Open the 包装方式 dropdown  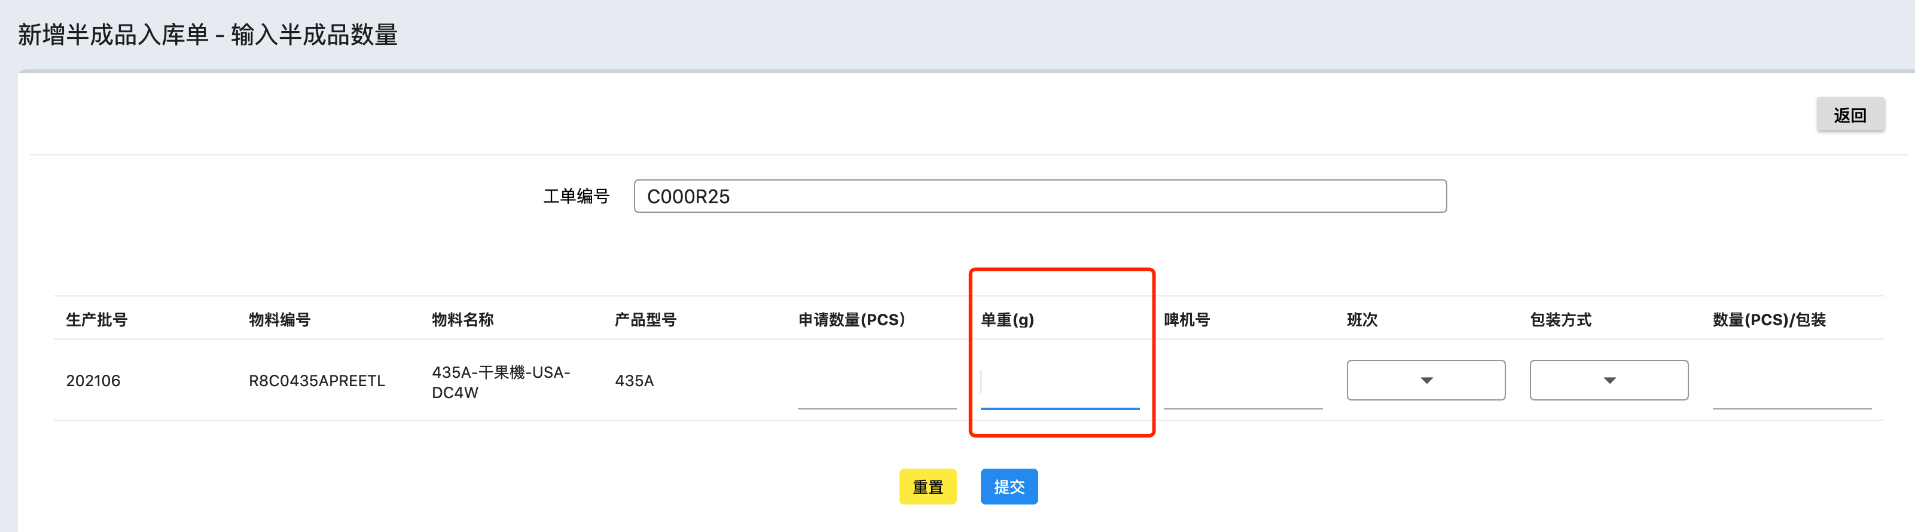1609,380
